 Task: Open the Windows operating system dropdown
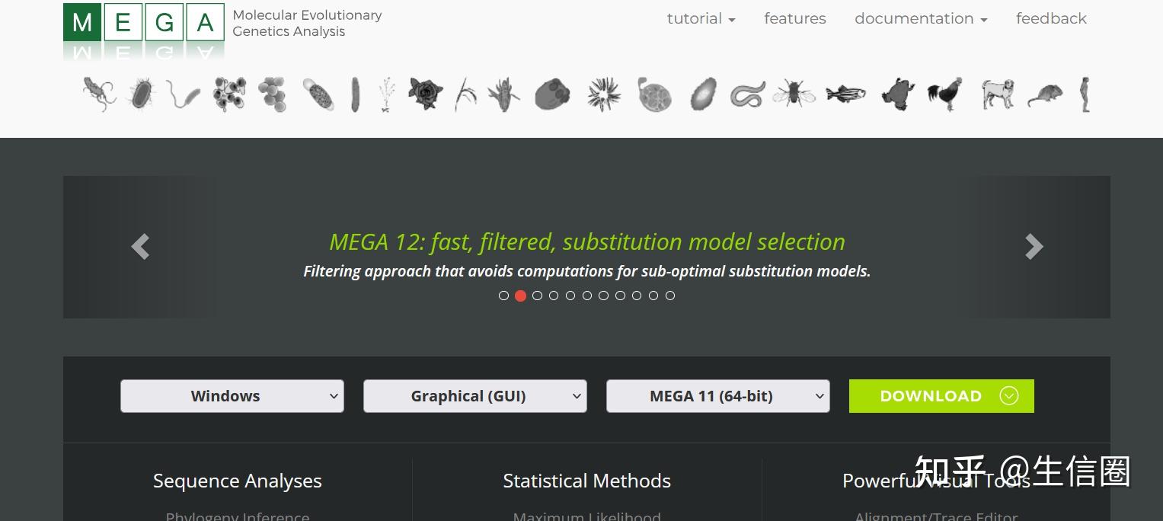coord(232,396)
